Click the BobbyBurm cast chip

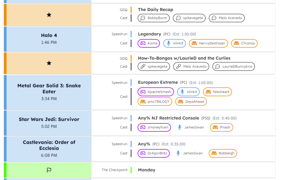154,18
